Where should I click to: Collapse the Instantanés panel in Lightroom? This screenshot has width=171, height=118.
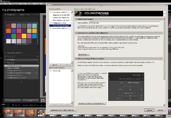pos(5,57)
